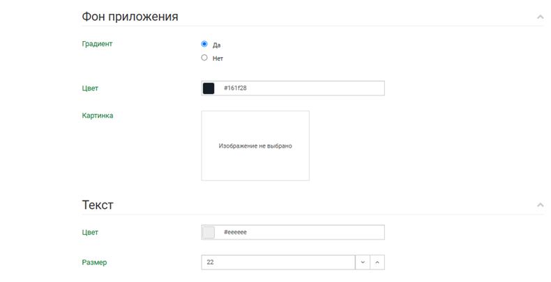Screen dimensions: 551x282
Task: Open the light text color swatch
Action: [209, 233]
